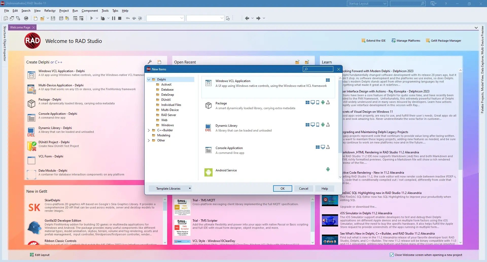Open GetIt Package Manager link
The height and width of the screenshot is (262, 487).
pos(443,41)
